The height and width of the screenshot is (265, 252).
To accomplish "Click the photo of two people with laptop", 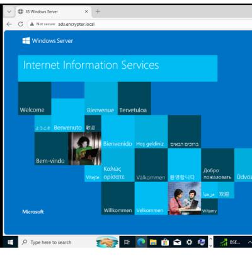I will coord(185,198).
